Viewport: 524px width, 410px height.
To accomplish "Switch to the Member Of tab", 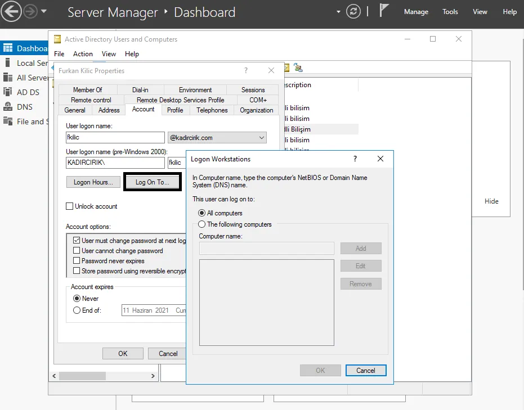I will coord(88,90).
